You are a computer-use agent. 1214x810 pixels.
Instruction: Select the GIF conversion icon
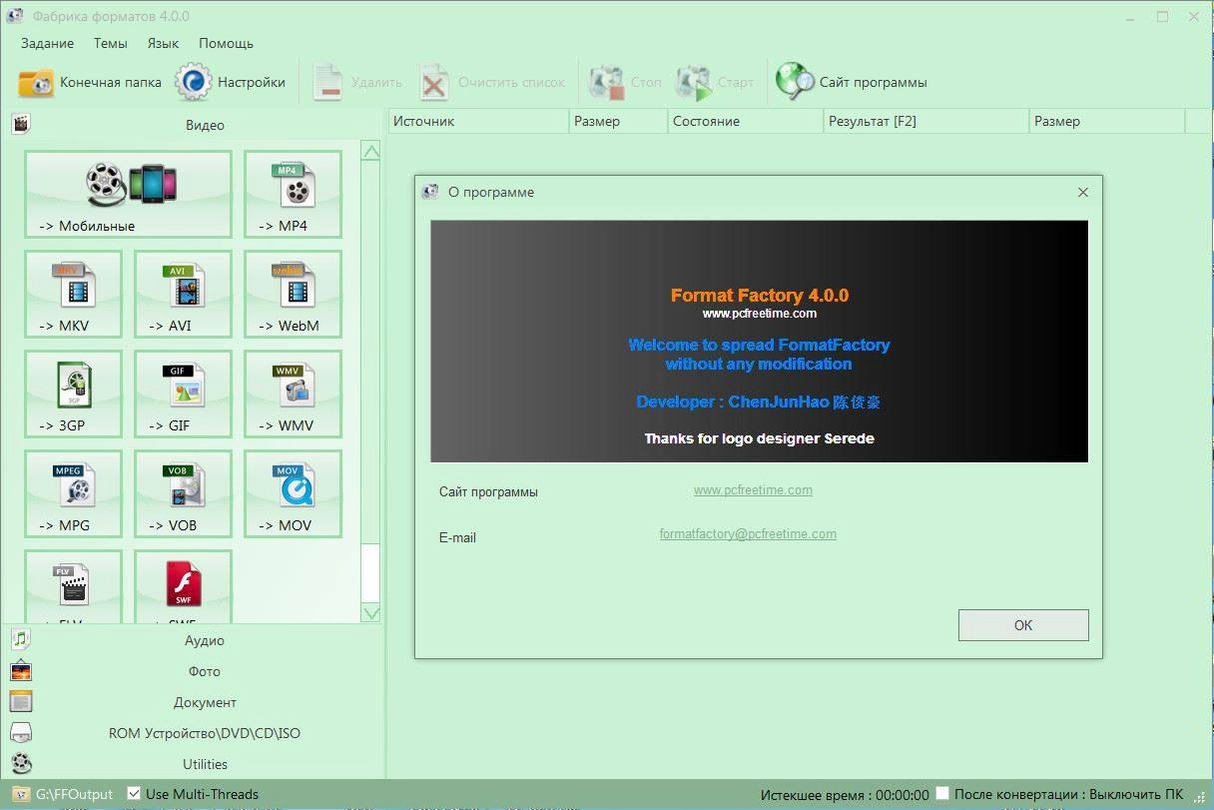coord(183,395)
